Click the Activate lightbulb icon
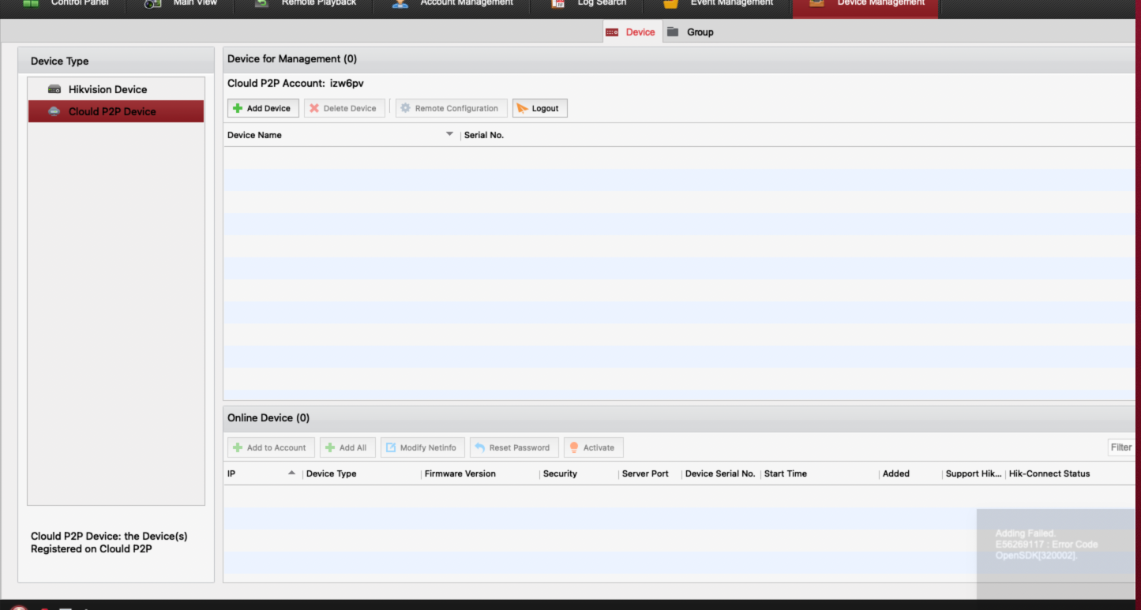Image resolution: width=1141 pixels, height=610 pixels. click(574, 447)
